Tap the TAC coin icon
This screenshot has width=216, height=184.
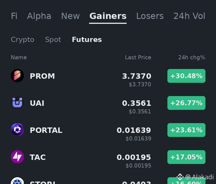(17, 157)
